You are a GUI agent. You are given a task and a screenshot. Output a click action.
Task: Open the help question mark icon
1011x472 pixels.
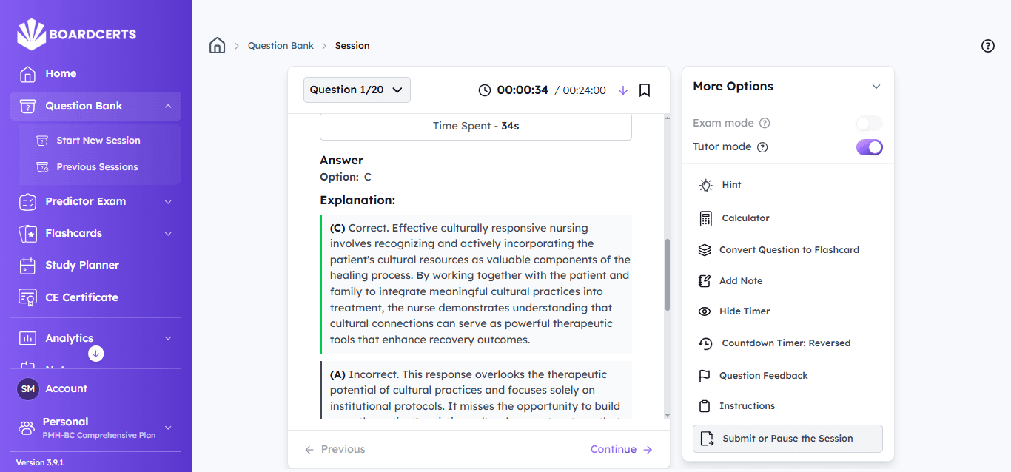pos(987,46)
